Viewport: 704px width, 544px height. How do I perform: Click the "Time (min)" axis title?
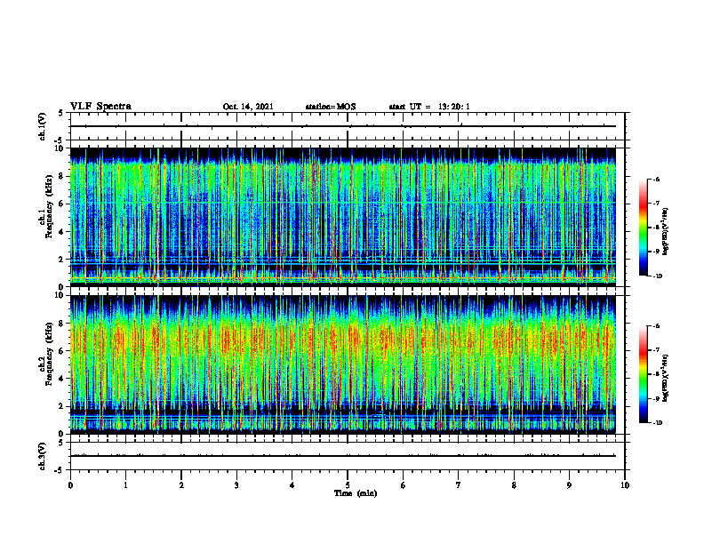click(x=356, y=493)
